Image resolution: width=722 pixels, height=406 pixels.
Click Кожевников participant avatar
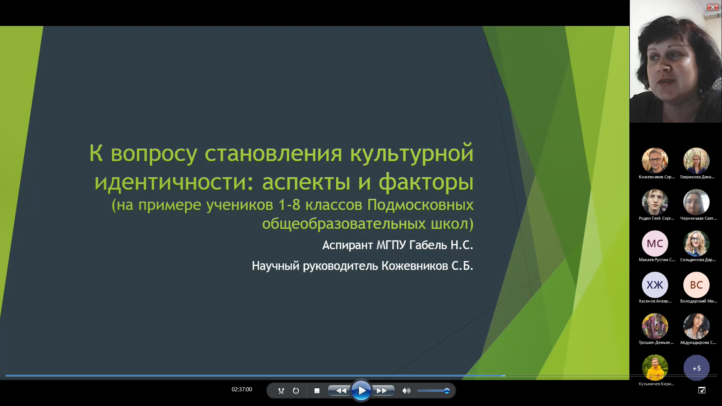pos(655,161)
